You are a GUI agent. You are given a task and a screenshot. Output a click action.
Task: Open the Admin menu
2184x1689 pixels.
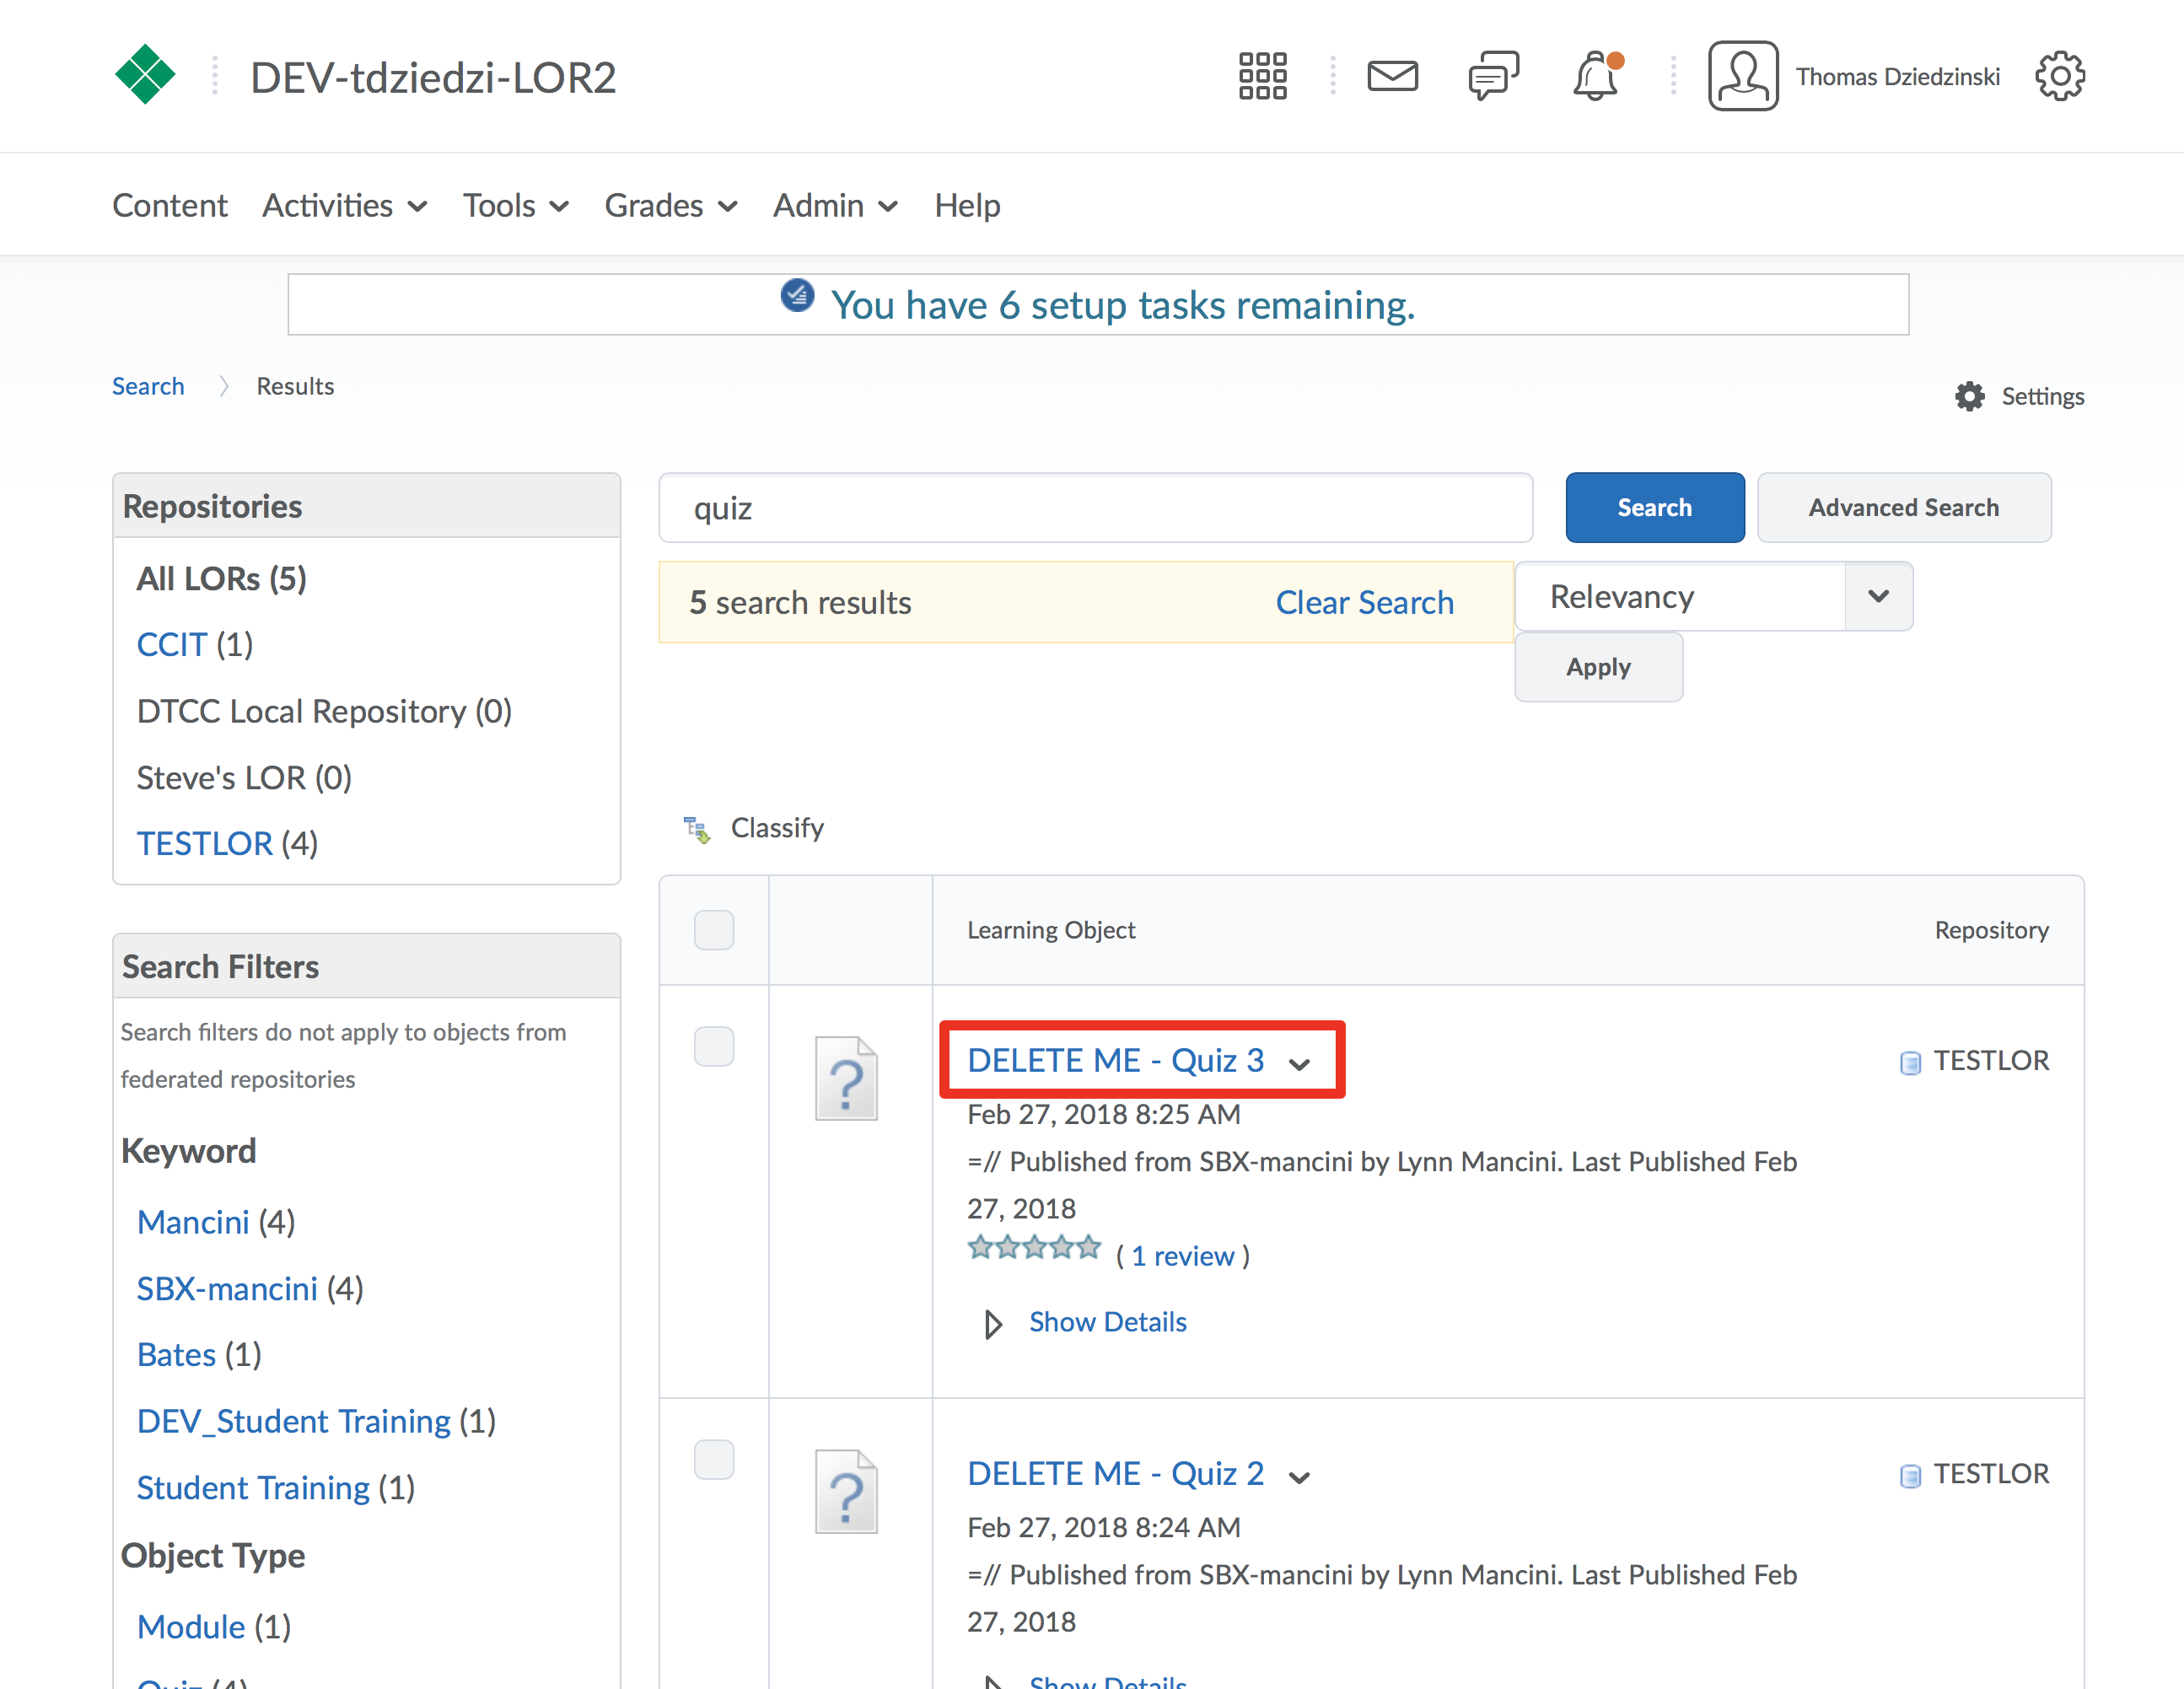click(836, 205)
